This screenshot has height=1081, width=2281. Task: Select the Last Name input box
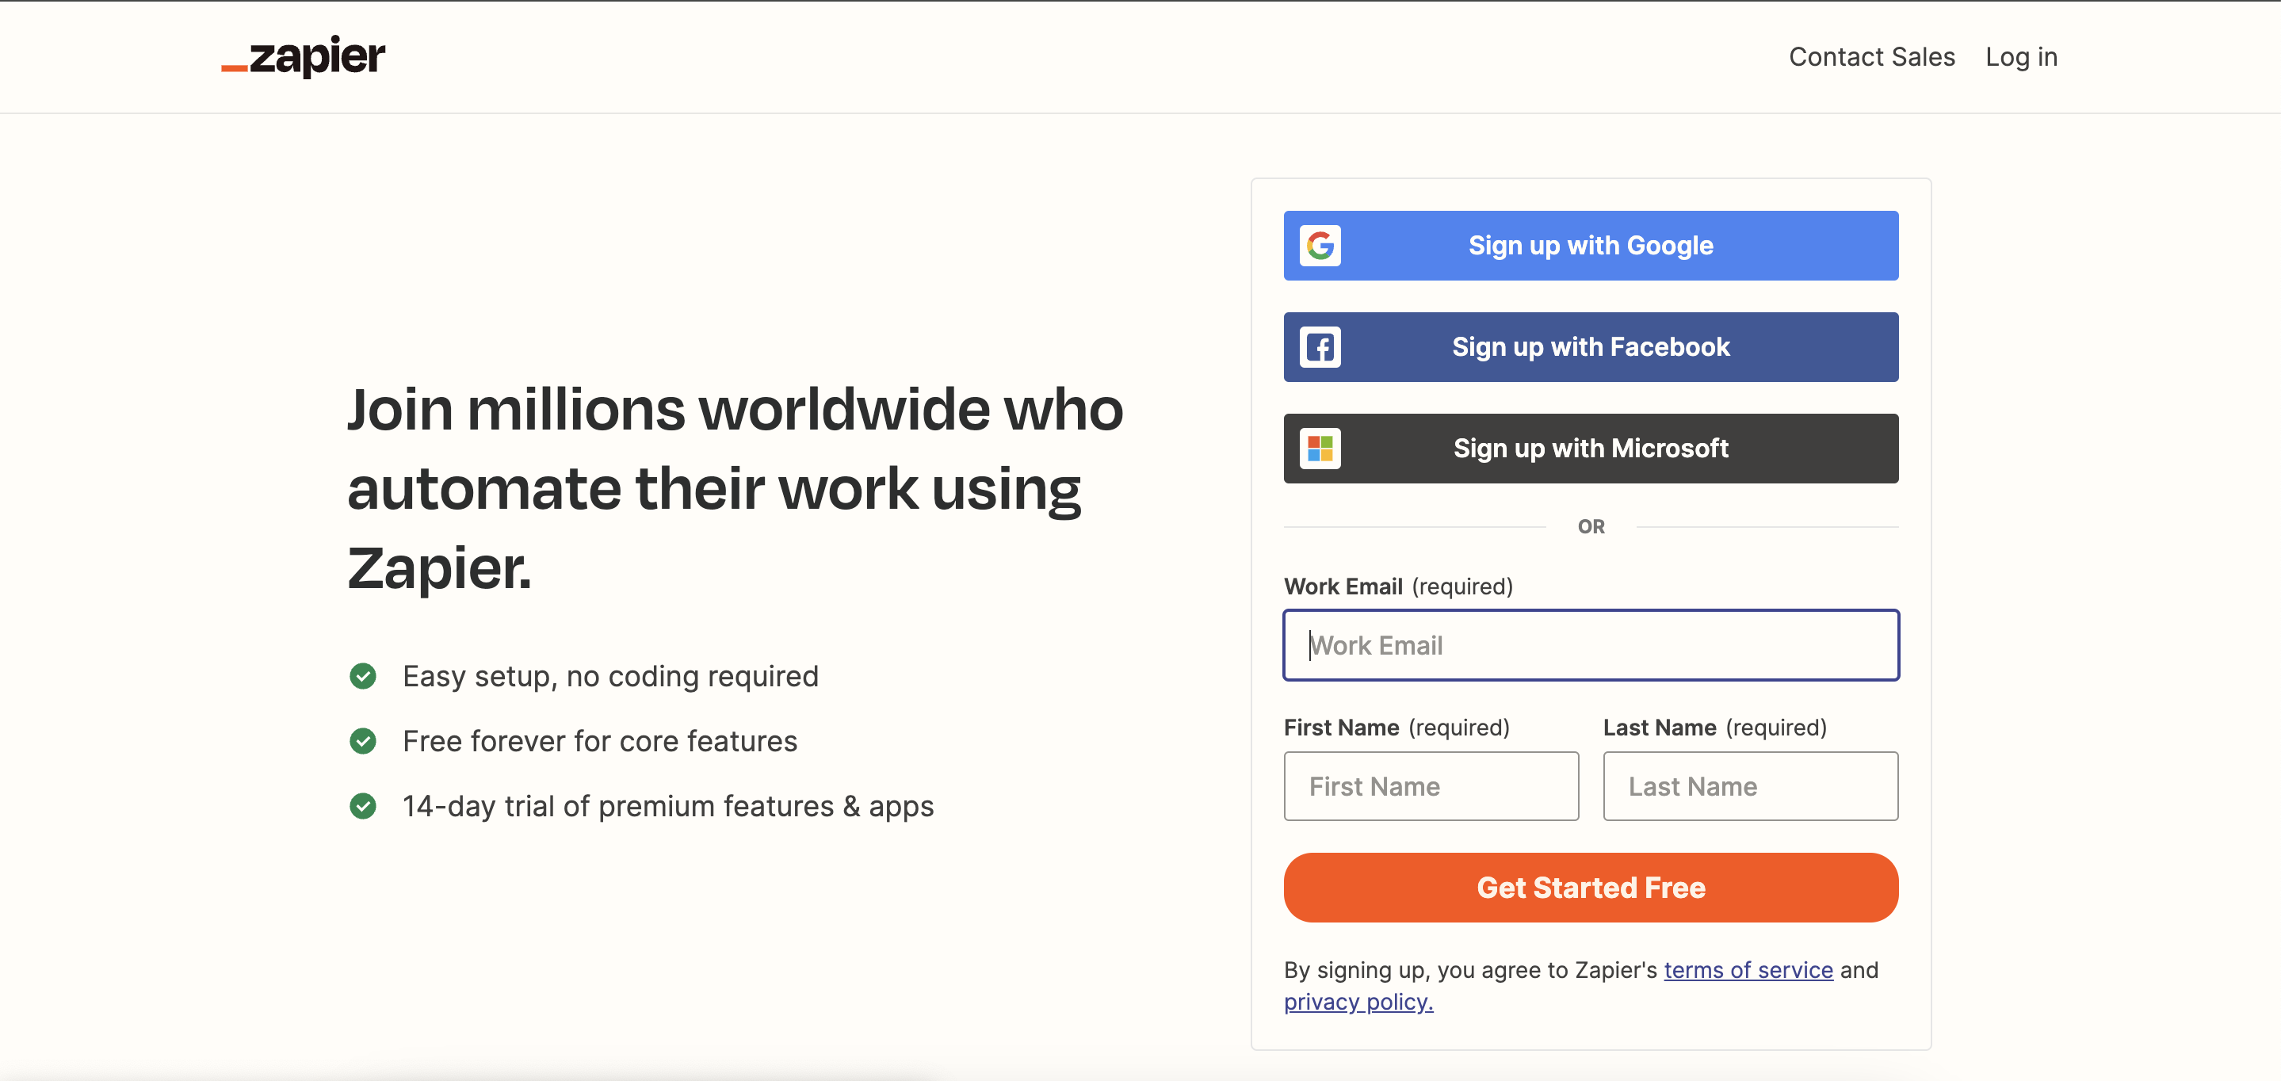coord(1750,786)
